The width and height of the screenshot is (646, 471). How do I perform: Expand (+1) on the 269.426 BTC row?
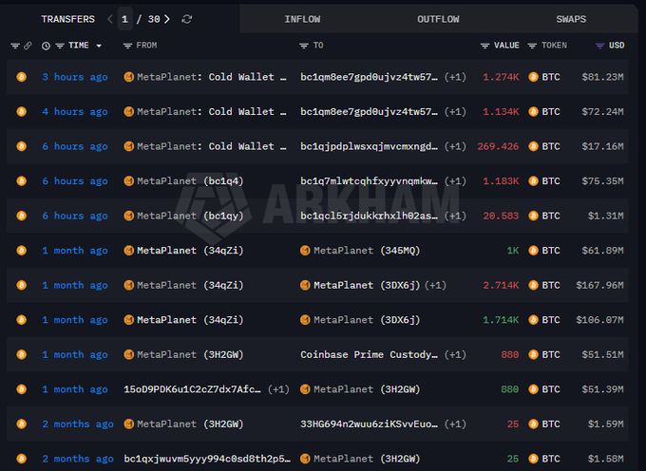pyautogui.click(x=455, y=146)
